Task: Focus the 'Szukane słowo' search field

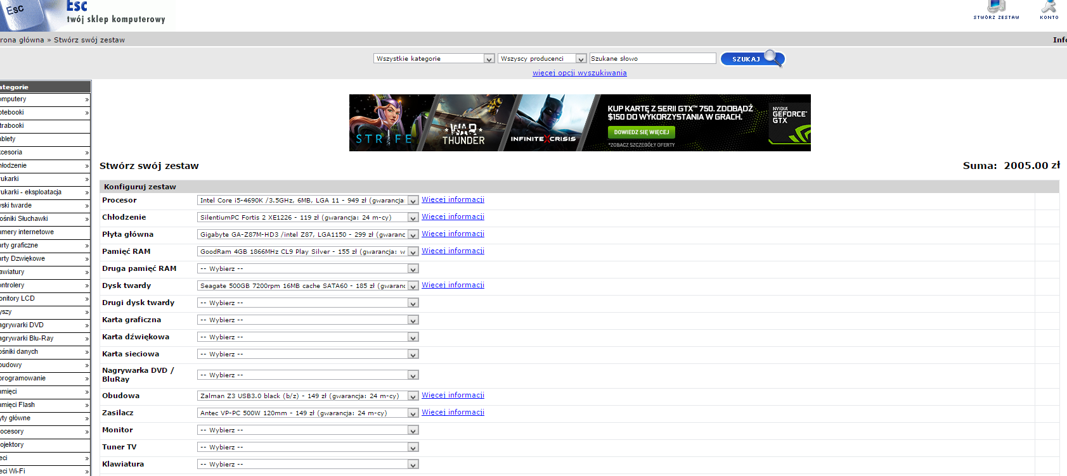Action: 652,58
